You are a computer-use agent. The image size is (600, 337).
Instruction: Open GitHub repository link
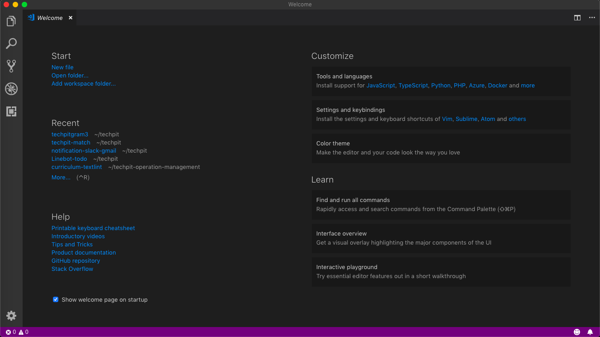[x=76, y=260]
